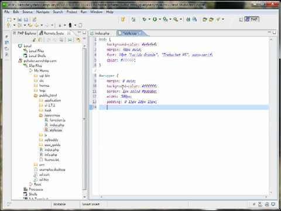
Task: Open the Window menu
Action: (96, 12)
